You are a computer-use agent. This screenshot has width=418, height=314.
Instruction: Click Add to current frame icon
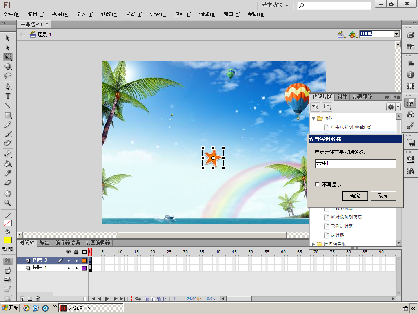[x=316, y=107]
